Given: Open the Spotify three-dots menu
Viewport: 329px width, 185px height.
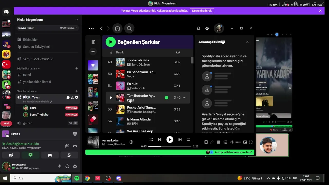Looking at the screenshot, I should (x=91, y=29).
